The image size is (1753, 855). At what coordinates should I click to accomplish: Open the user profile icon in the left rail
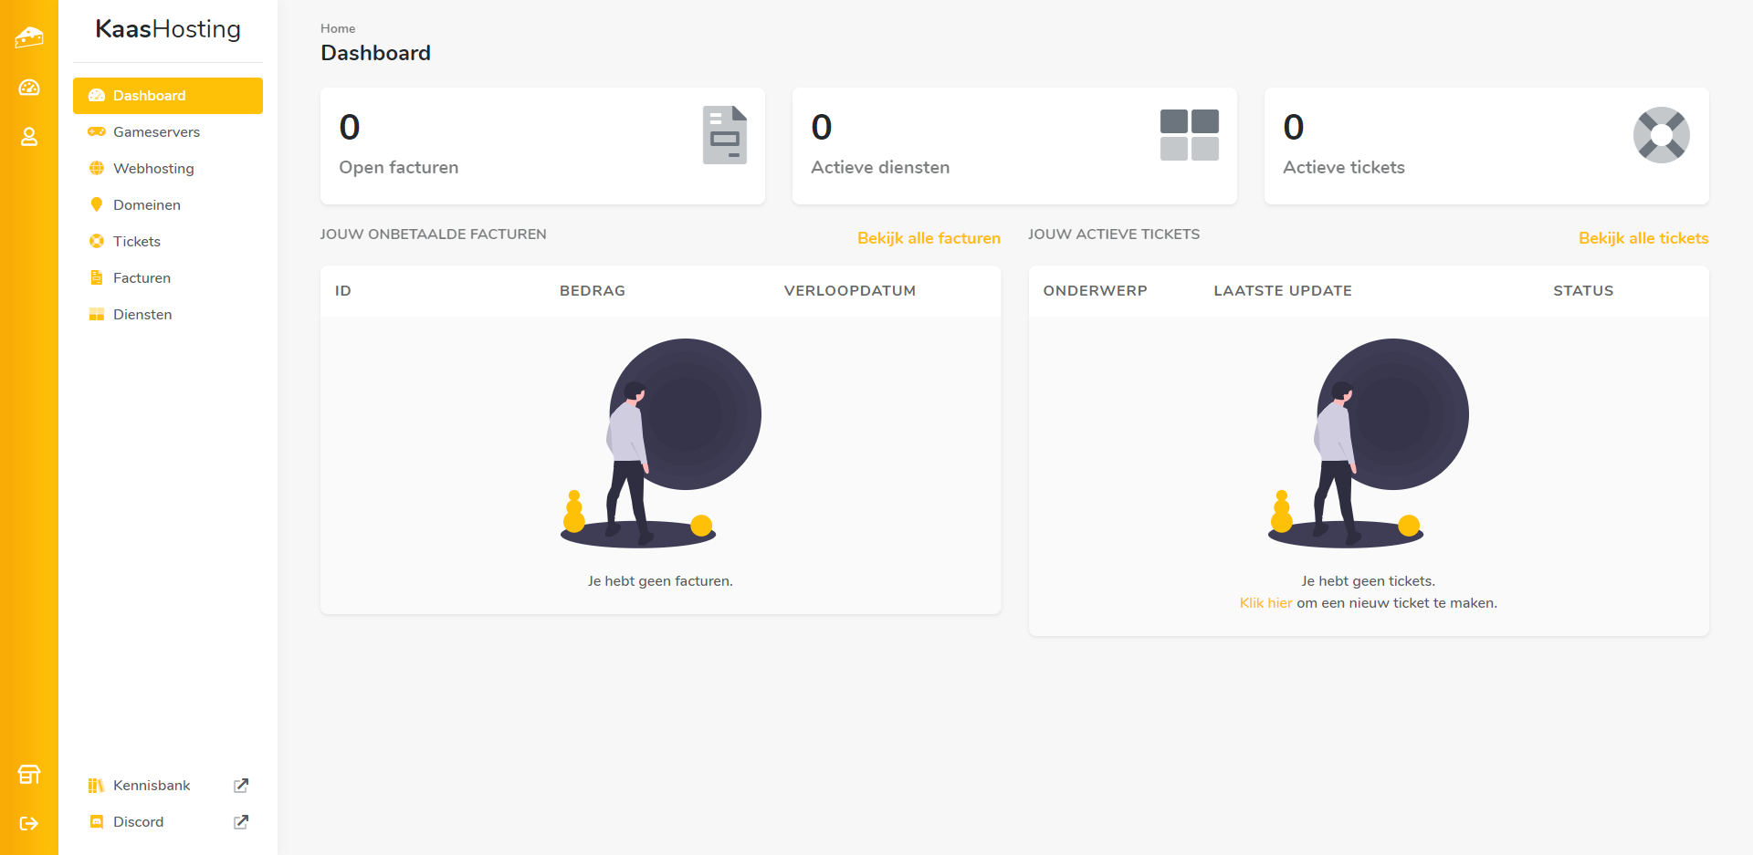[x=29, y=137]
